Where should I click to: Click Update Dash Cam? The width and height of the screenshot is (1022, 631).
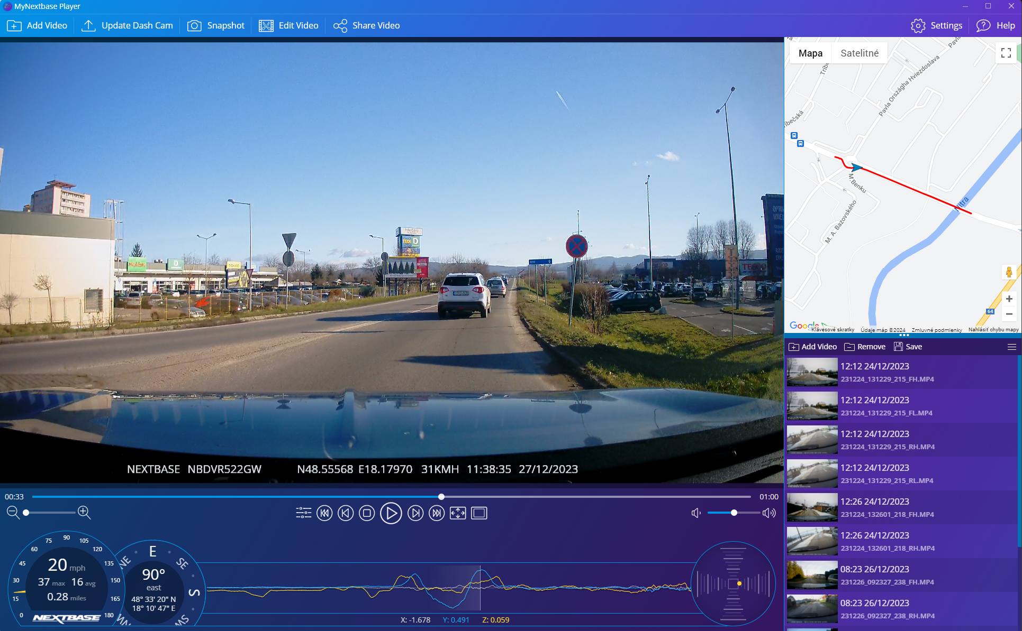[127, 25]
